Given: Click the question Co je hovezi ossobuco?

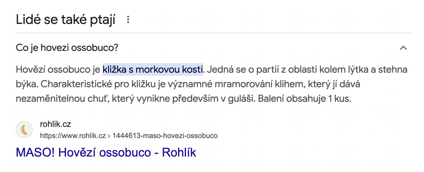Looking at the screenshot, I should [67, 48].
